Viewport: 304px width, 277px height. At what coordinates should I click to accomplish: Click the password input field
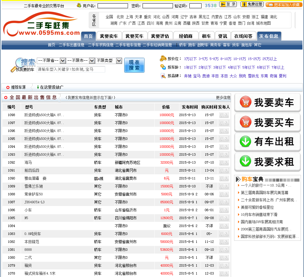coord(157,6)
